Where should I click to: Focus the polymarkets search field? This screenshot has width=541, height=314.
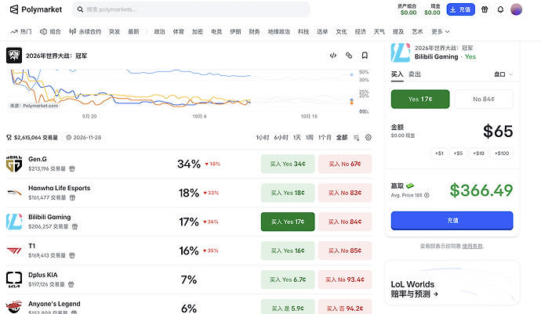pyautogui.click(x=191, y=9)
